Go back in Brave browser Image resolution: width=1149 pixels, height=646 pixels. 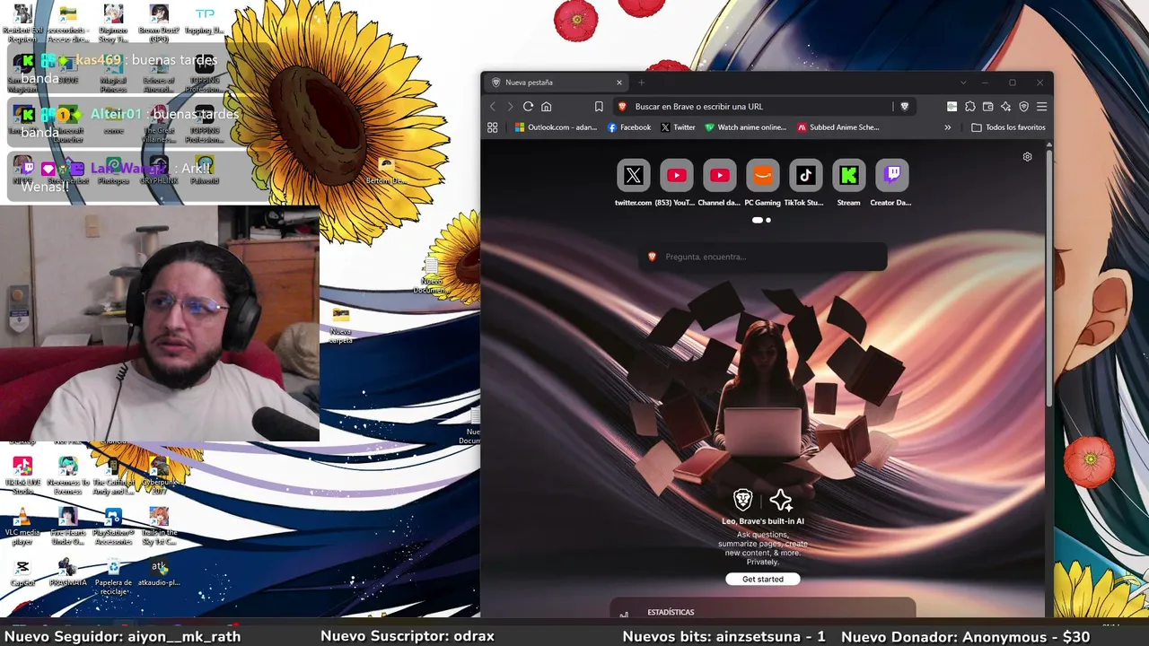tap(493, 106)
